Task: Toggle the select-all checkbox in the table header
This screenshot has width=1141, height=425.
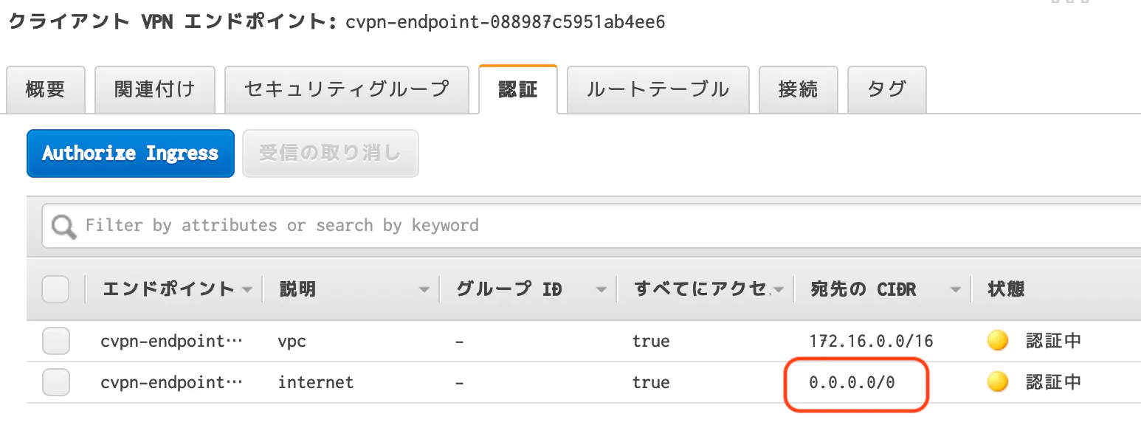Action: coord(55,288)
